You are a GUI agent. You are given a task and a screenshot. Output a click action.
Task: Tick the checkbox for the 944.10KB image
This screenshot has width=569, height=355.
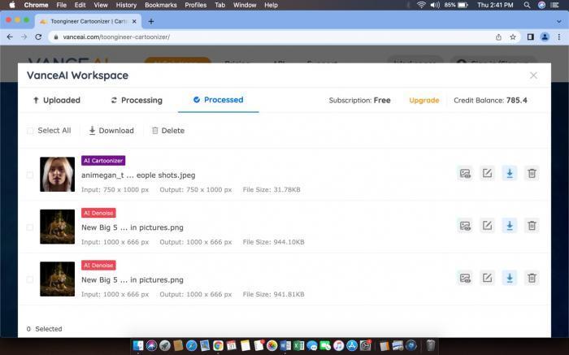point(30,227)
